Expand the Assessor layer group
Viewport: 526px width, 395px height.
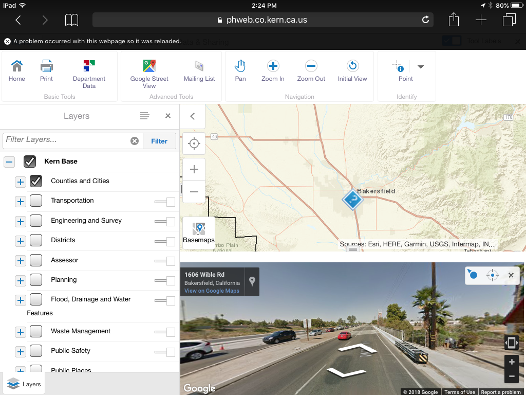click(x=21, y=261)
